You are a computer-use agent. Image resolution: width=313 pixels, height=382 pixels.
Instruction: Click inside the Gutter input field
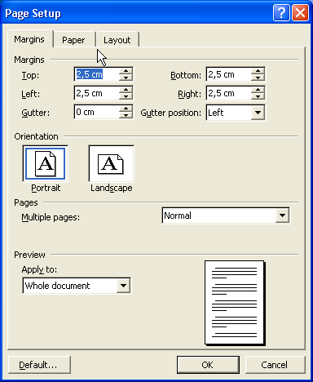[x=97, y=112]
